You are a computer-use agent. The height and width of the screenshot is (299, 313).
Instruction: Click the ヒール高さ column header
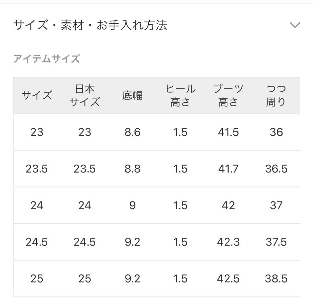point(180,95)
